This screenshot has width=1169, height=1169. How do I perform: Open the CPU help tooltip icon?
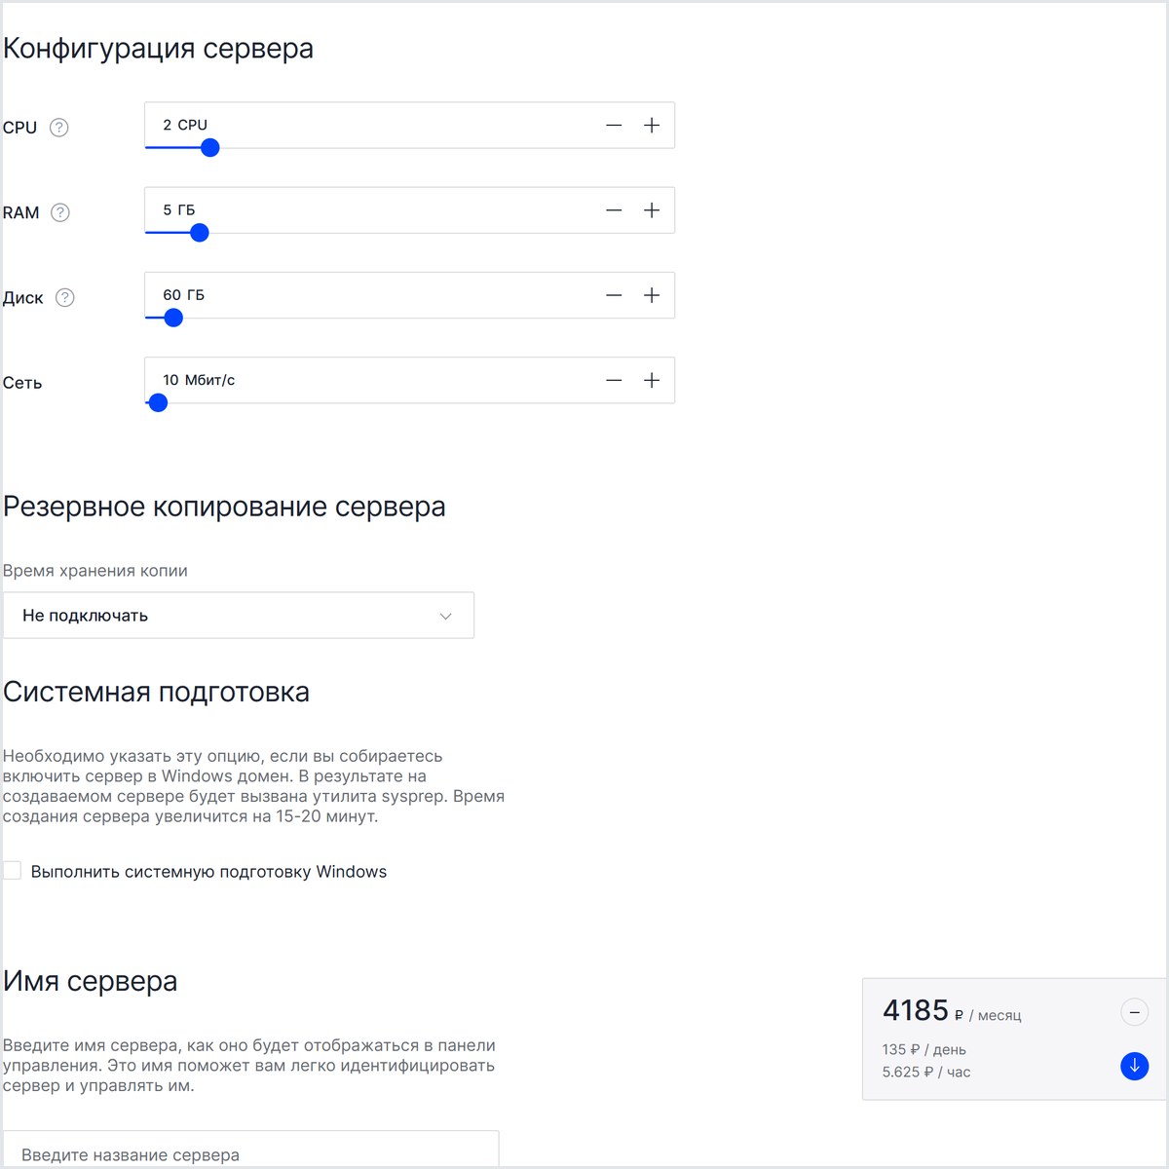[x=59, y=128]
